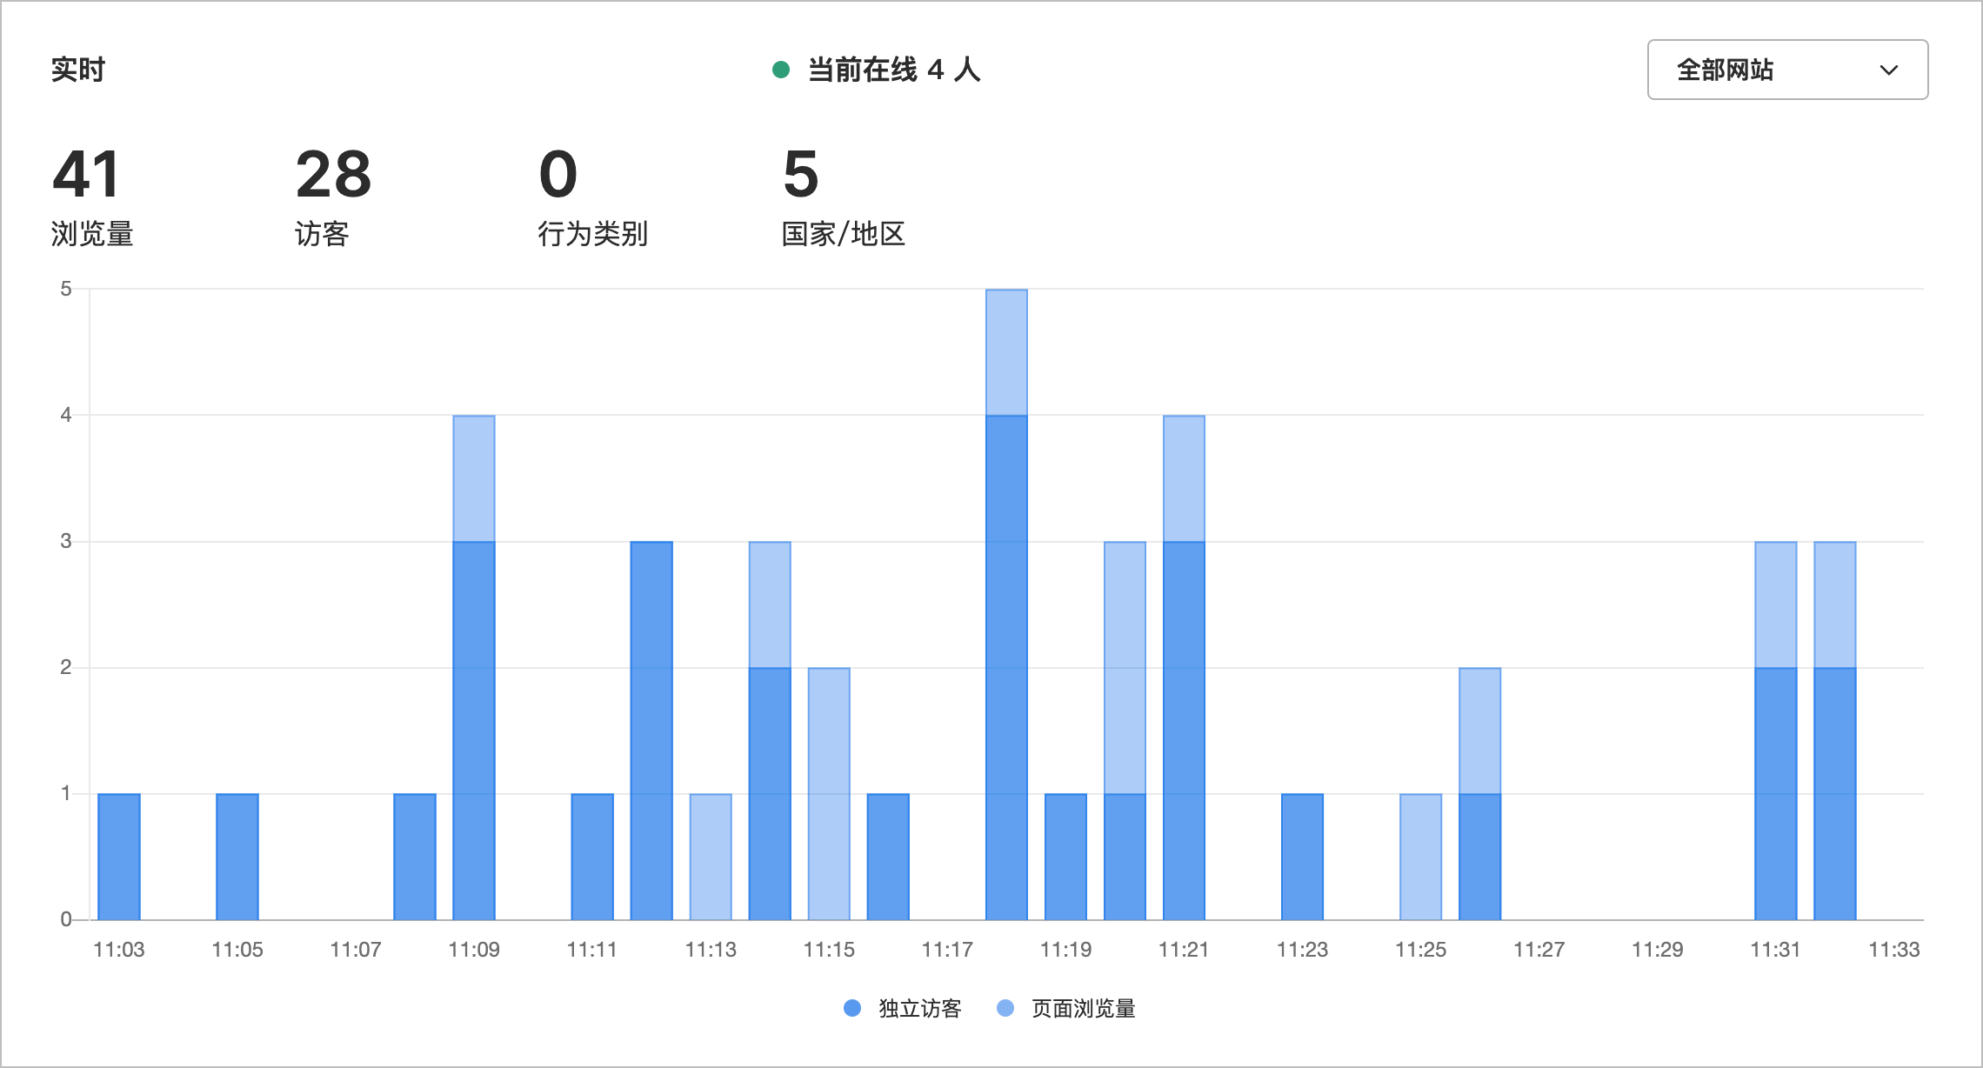Click the tallest bar reaching value 5

(x=1006, y=604)
